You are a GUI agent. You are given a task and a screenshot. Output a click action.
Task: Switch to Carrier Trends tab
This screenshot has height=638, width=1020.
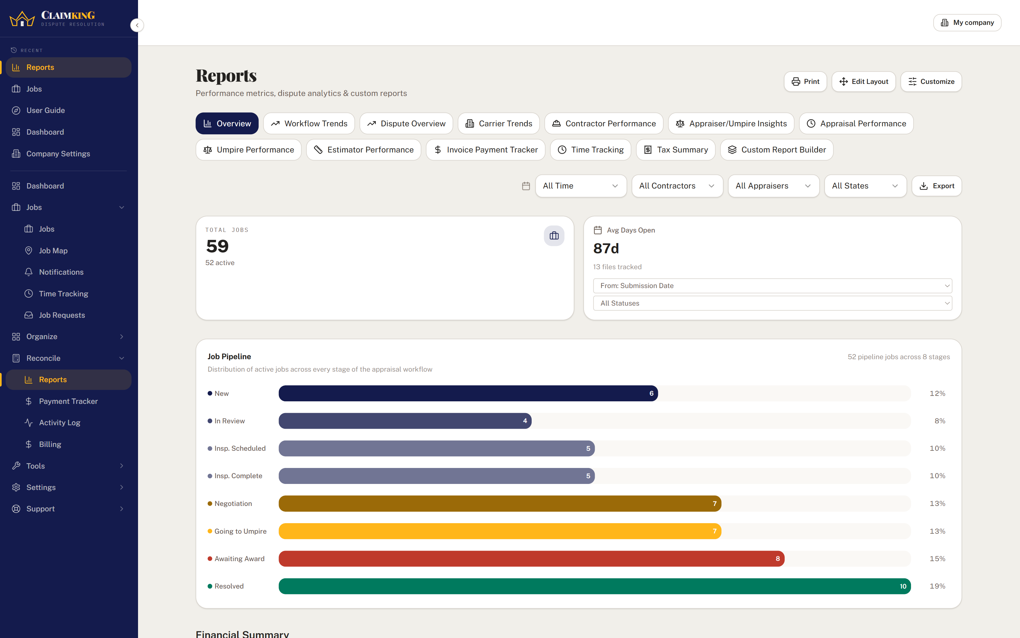pyautogui.click(x=499, y=124)
